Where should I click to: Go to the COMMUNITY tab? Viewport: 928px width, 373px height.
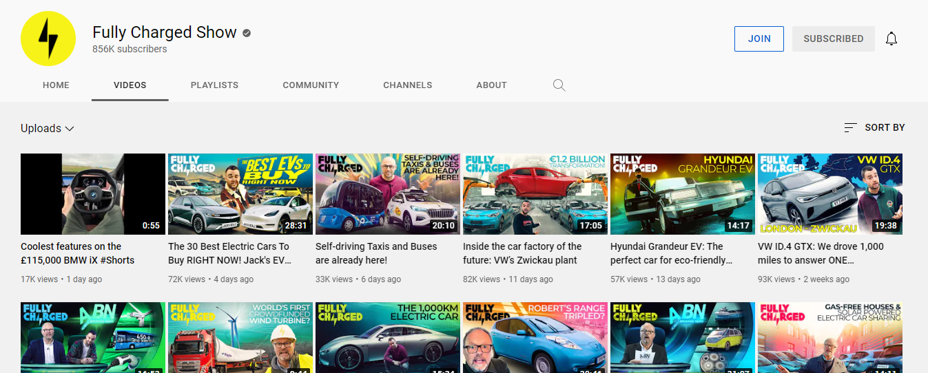point(311,85)
